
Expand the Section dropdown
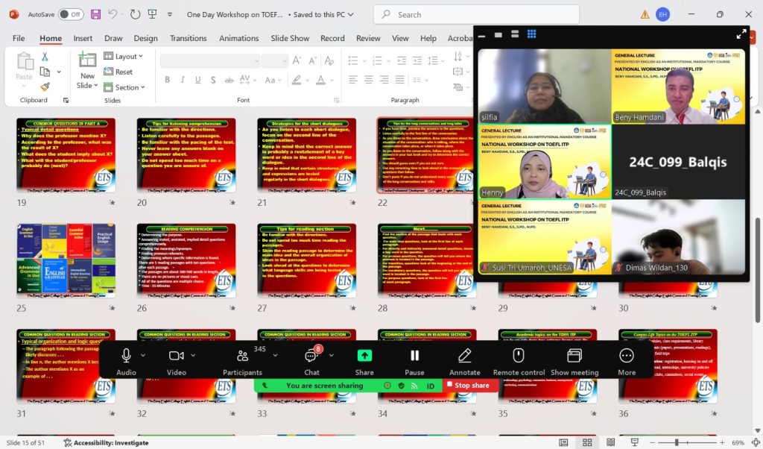(x=124, y=87)
